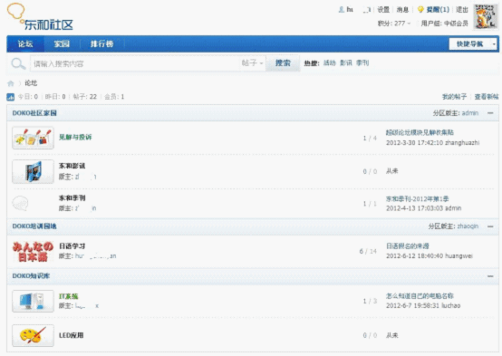Switch to the 论坛 tab
This screenshot has height=356, width=502.
25,43
